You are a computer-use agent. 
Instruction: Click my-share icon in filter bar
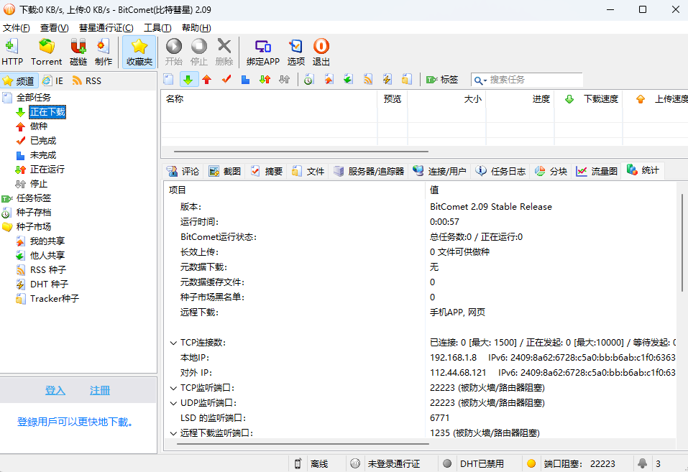[329, 80]
